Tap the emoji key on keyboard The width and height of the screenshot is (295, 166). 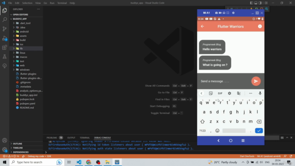click(217, 130)
